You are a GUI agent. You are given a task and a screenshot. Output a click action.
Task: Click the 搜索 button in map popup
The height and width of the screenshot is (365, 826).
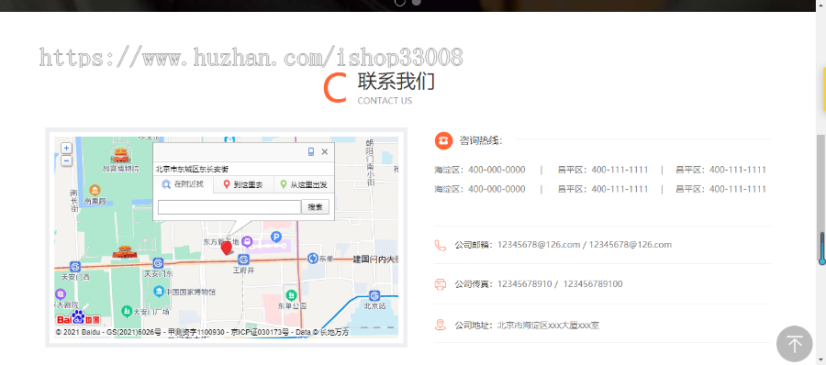click(x=316, y=207)
